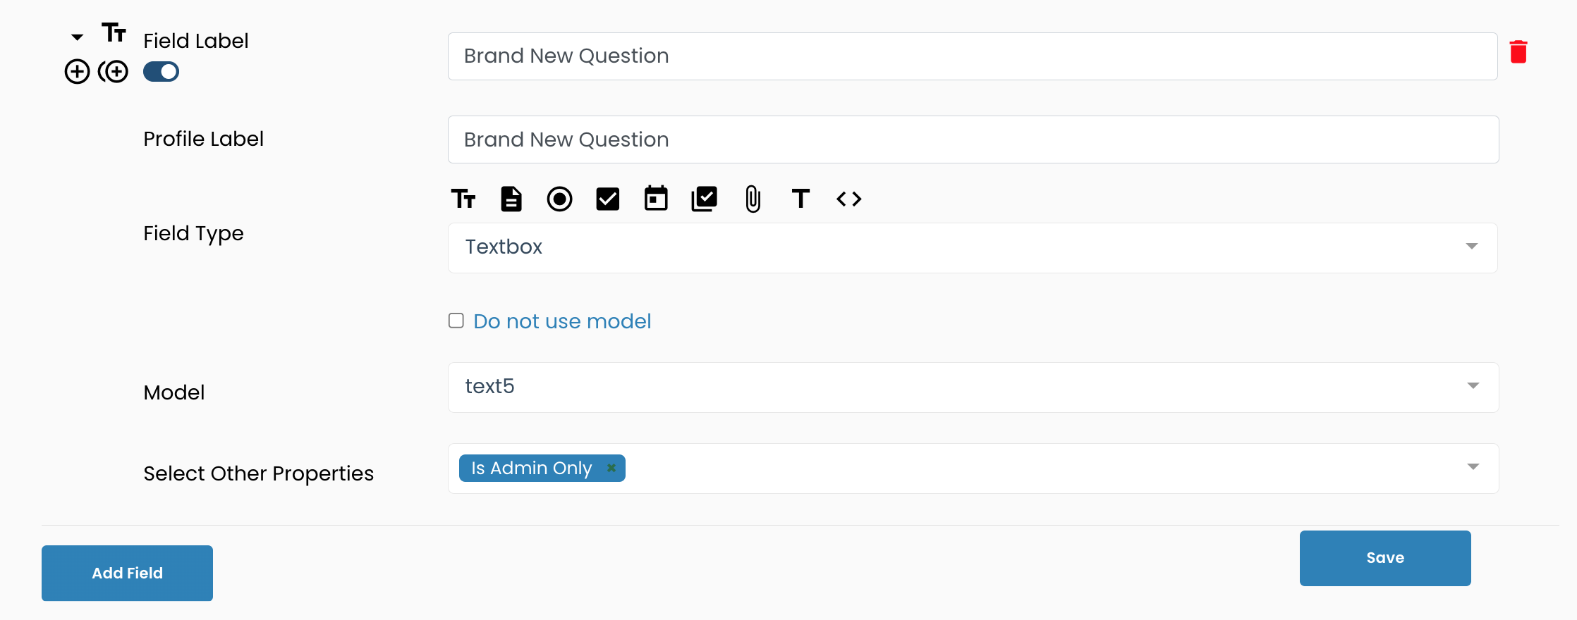The width and height of the screenshot is (1577, 620).
Task: Choose the single T title field type icon
Action: point(800,199)
